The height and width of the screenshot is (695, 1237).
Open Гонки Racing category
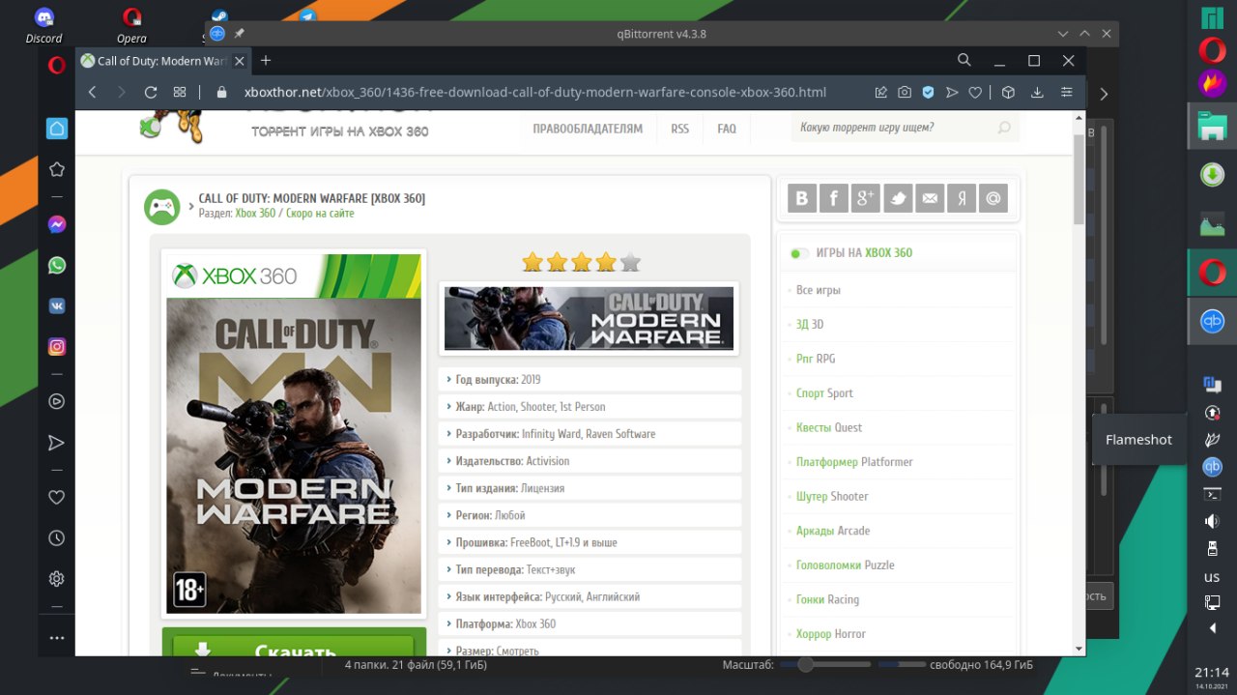tap(827, 599)
